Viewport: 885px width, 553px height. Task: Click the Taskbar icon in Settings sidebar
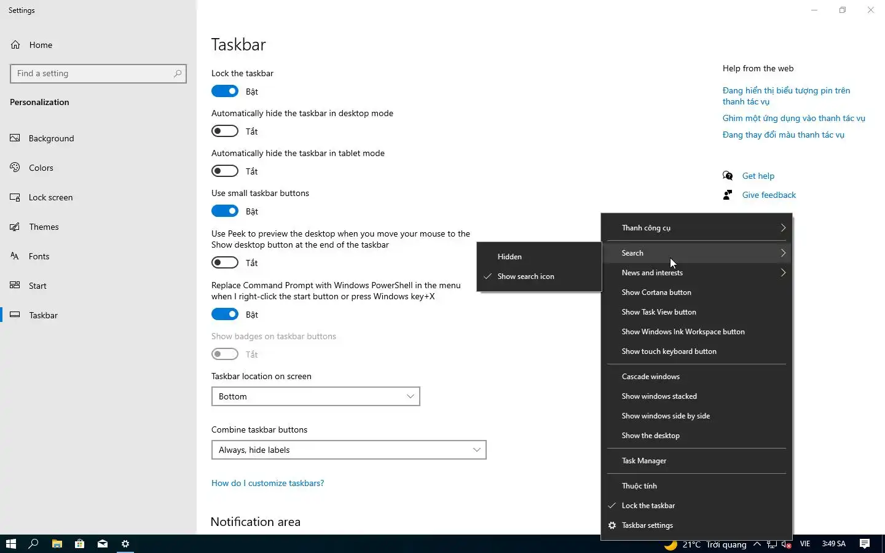15,315
